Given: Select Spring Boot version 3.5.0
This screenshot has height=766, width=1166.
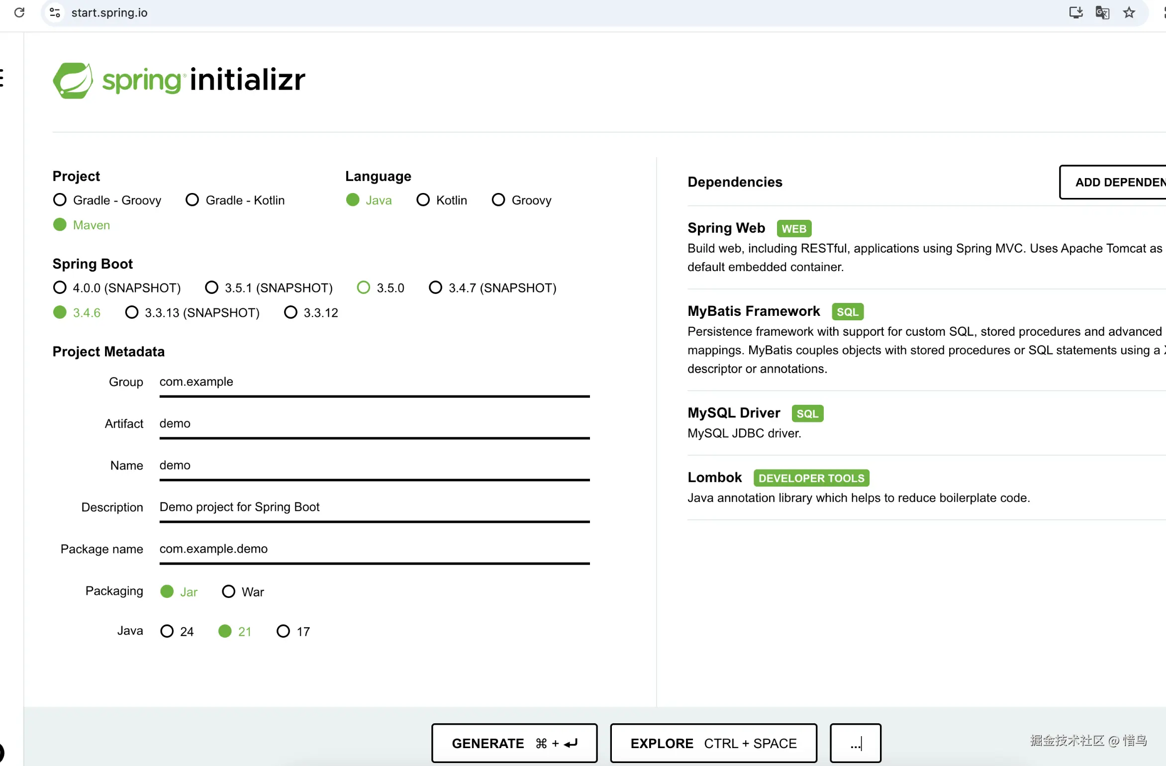Looking at the screenshot, I should click(x=364, y=287).
